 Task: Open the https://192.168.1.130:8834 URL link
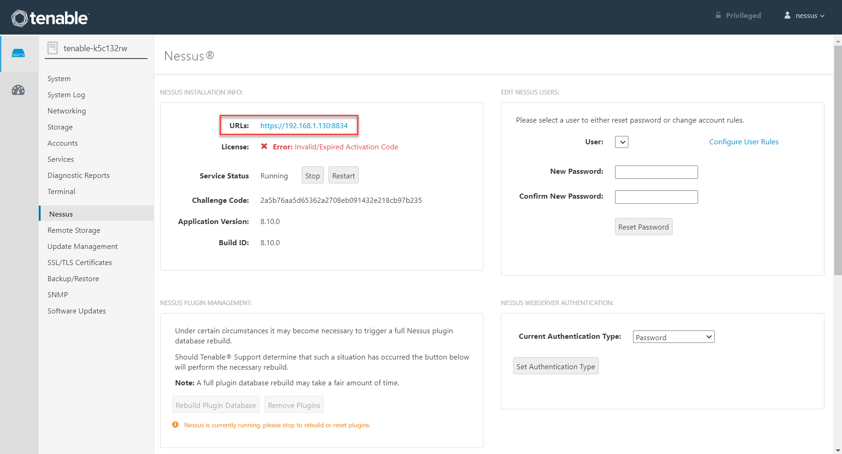pyautogui.click(x=304, y=125)
